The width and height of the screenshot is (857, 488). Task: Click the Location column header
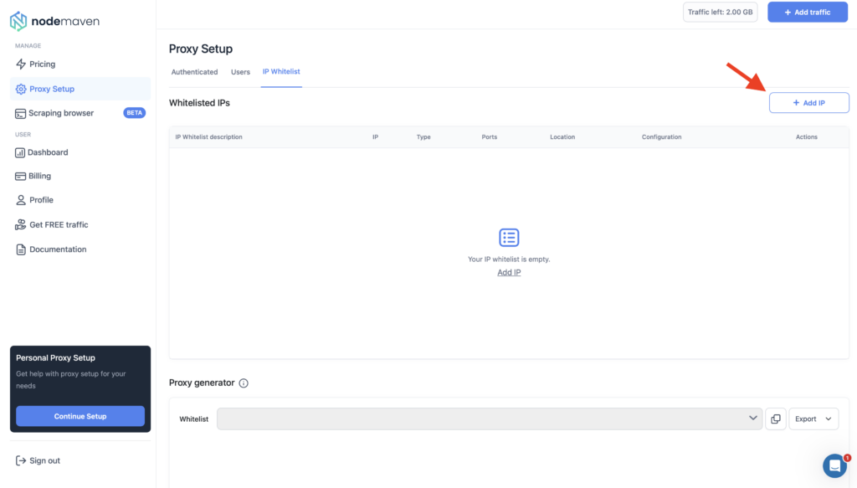point(562,137)
